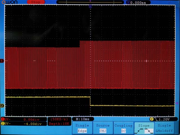The image size is (180, 135).
Task: Click the red Stop status indicator
Action: (36, 2)
